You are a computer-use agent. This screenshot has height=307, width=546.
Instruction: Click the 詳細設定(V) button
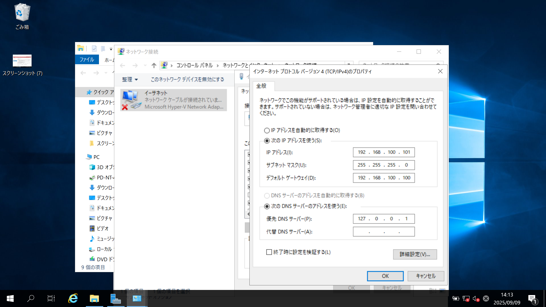[415, 254]
